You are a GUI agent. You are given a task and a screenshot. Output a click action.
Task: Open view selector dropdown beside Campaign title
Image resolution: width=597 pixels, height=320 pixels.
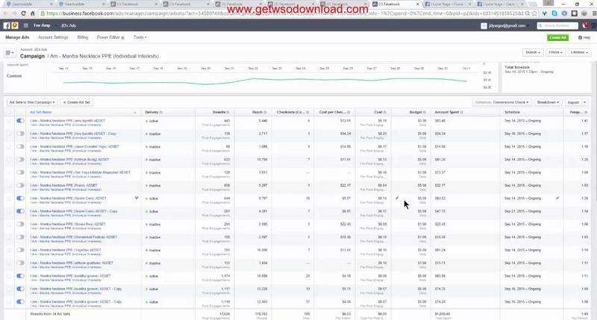point(10,53)
